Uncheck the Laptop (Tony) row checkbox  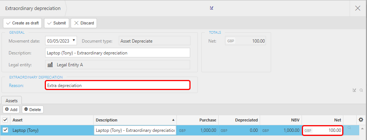[5, 130]
